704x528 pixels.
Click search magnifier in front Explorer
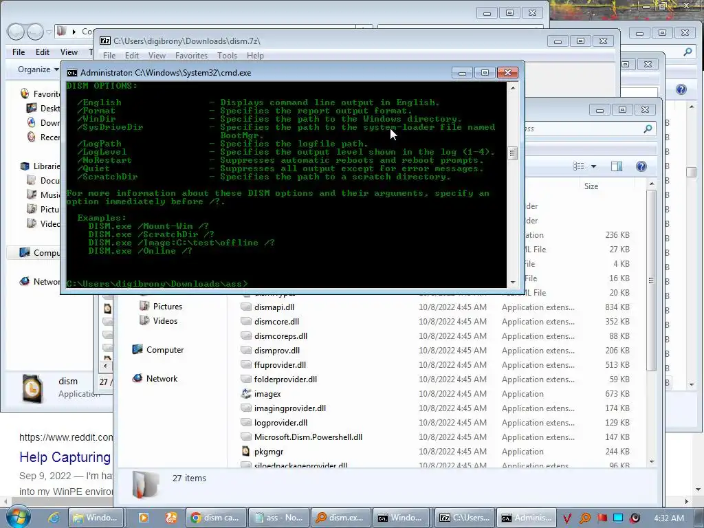pyautogui.click(x=648, y=129)
